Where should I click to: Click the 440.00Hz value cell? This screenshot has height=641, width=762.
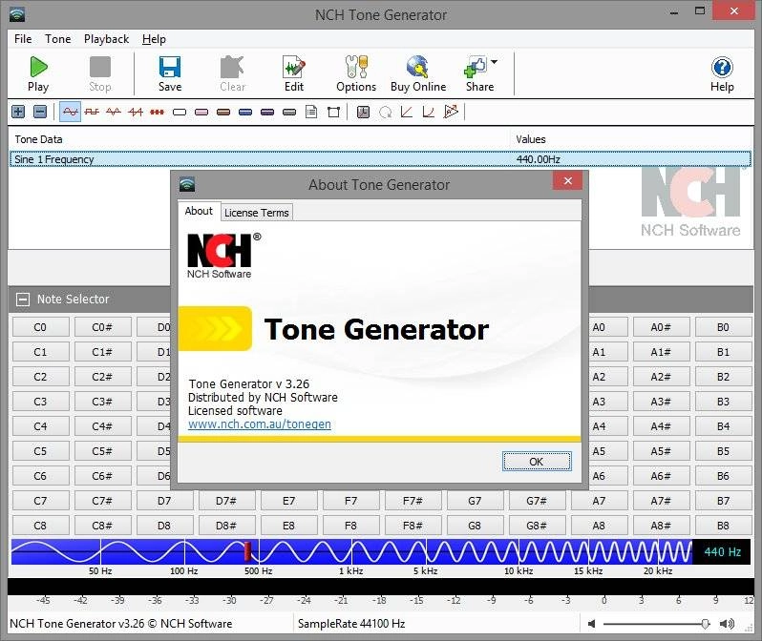coord(538,159)
